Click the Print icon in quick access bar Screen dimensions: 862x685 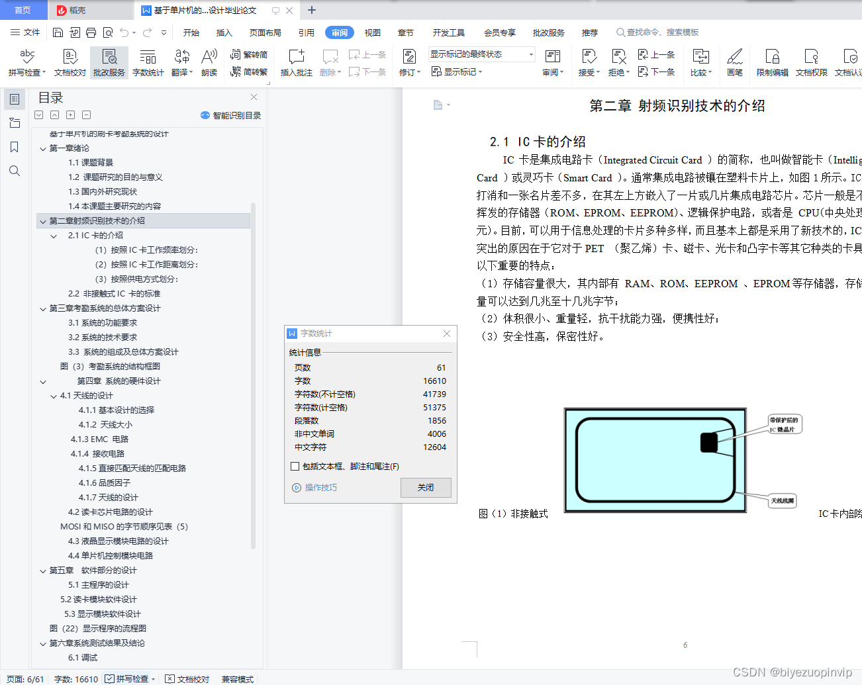tap(91, 32)
